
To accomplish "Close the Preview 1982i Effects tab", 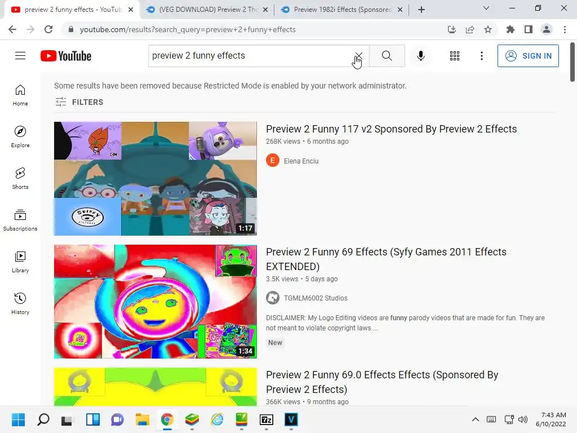I will click(x=400, y=10).
